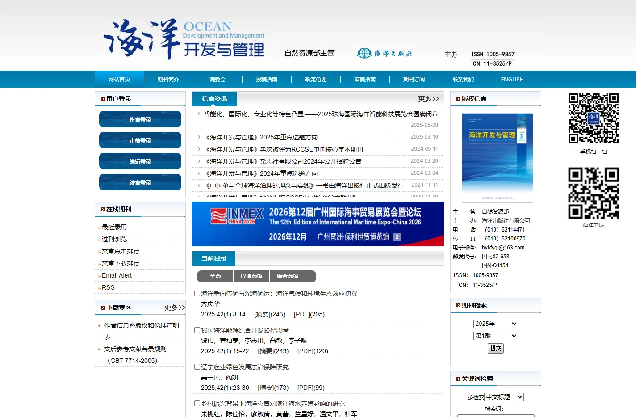Open 摘要 of the pages 23-30 article

click(x=266, y=388)
